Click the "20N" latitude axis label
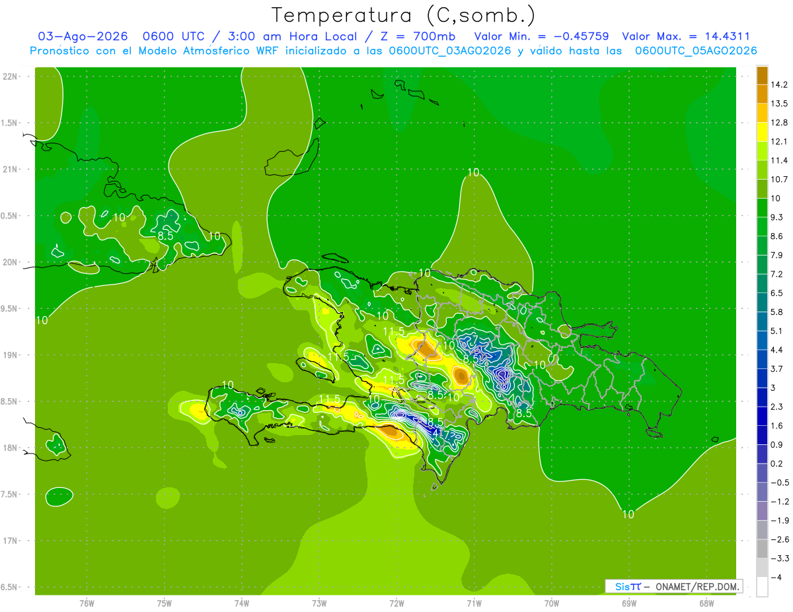 click(11, 262)
